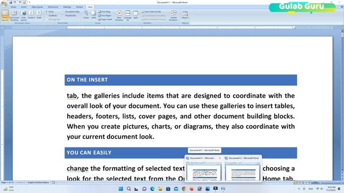344x193 pixels.
Task: Click the language indicator in status bar
Action: pos(38,182)
